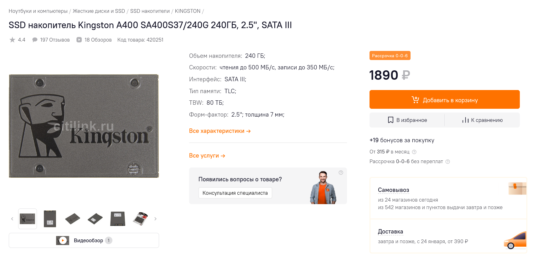
Task: Click Консультация специалиста button
Action: pos(235,193)
